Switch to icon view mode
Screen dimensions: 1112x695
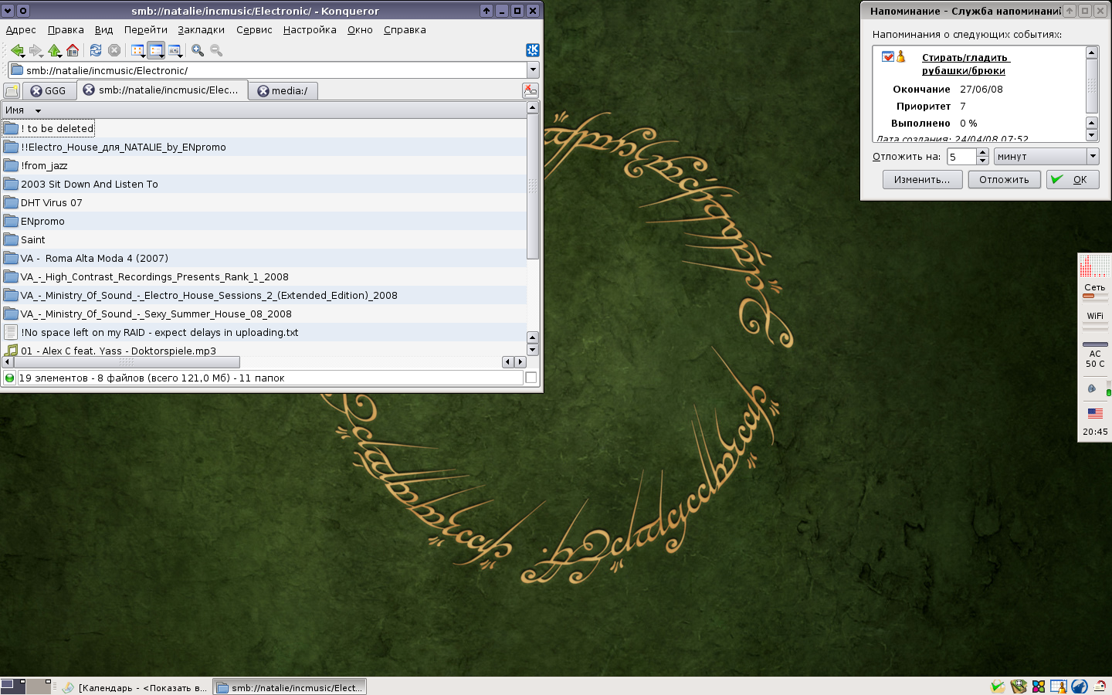(x=138, y=50)
